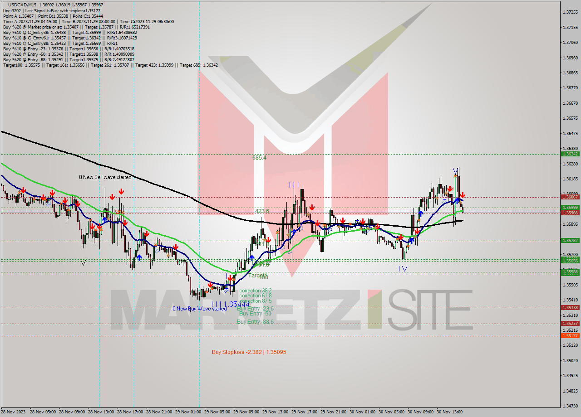
Task: Click the orange 1.35177 stoploss price tag
Action: click(x=570, y=336)
